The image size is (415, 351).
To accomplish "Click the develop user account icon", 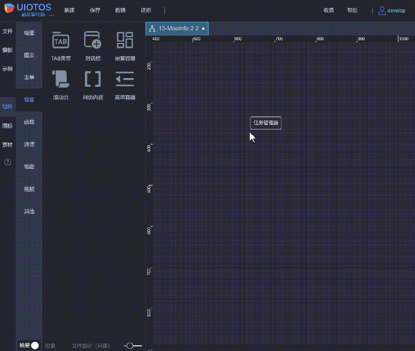I will click(382, 11).
